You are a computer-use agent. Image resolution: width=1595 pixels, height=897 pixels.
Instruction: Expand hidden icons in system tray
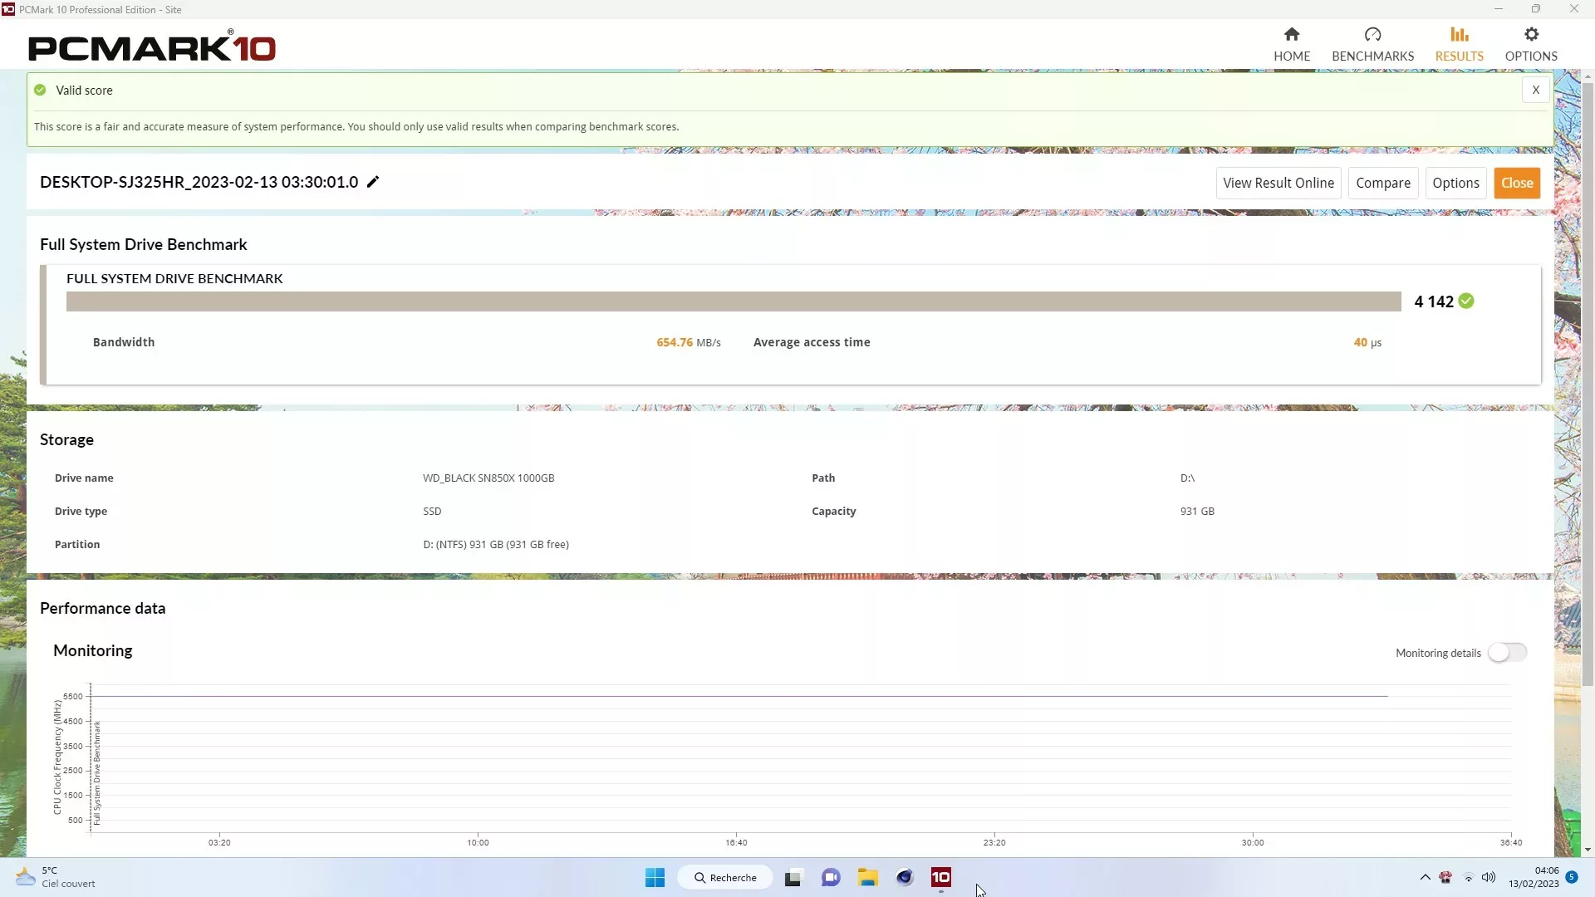tap(1425, 877)
